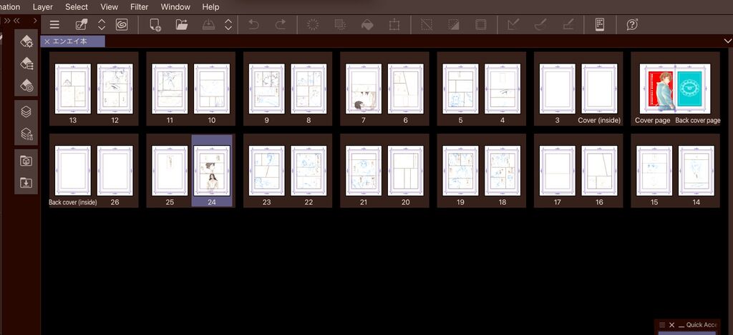Open the smartphone connection icon

point(600,25)
